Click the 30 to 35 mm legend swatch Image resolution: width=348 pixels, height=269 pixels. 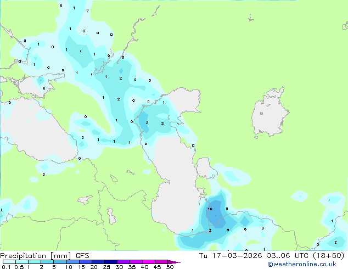click(x=124, y=262)
